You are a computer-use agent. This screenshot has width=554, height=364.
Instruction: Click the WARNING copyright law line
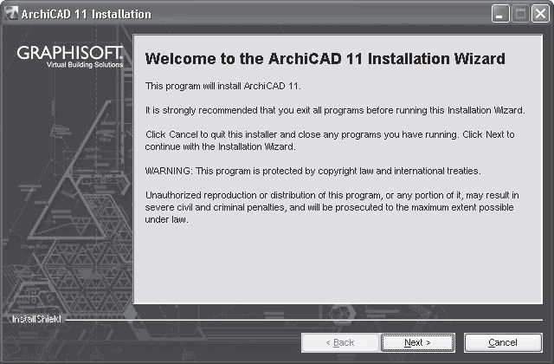[312, 171]
